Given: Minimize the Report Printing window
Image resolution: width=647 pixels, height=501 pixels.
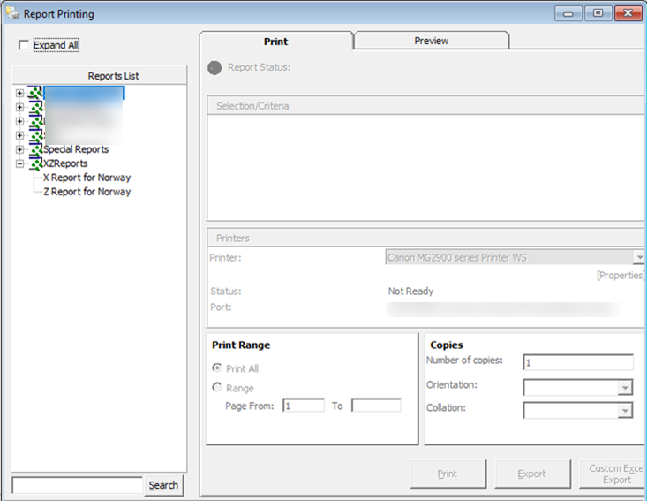Looking at the screenshot, I should point(568,13).
